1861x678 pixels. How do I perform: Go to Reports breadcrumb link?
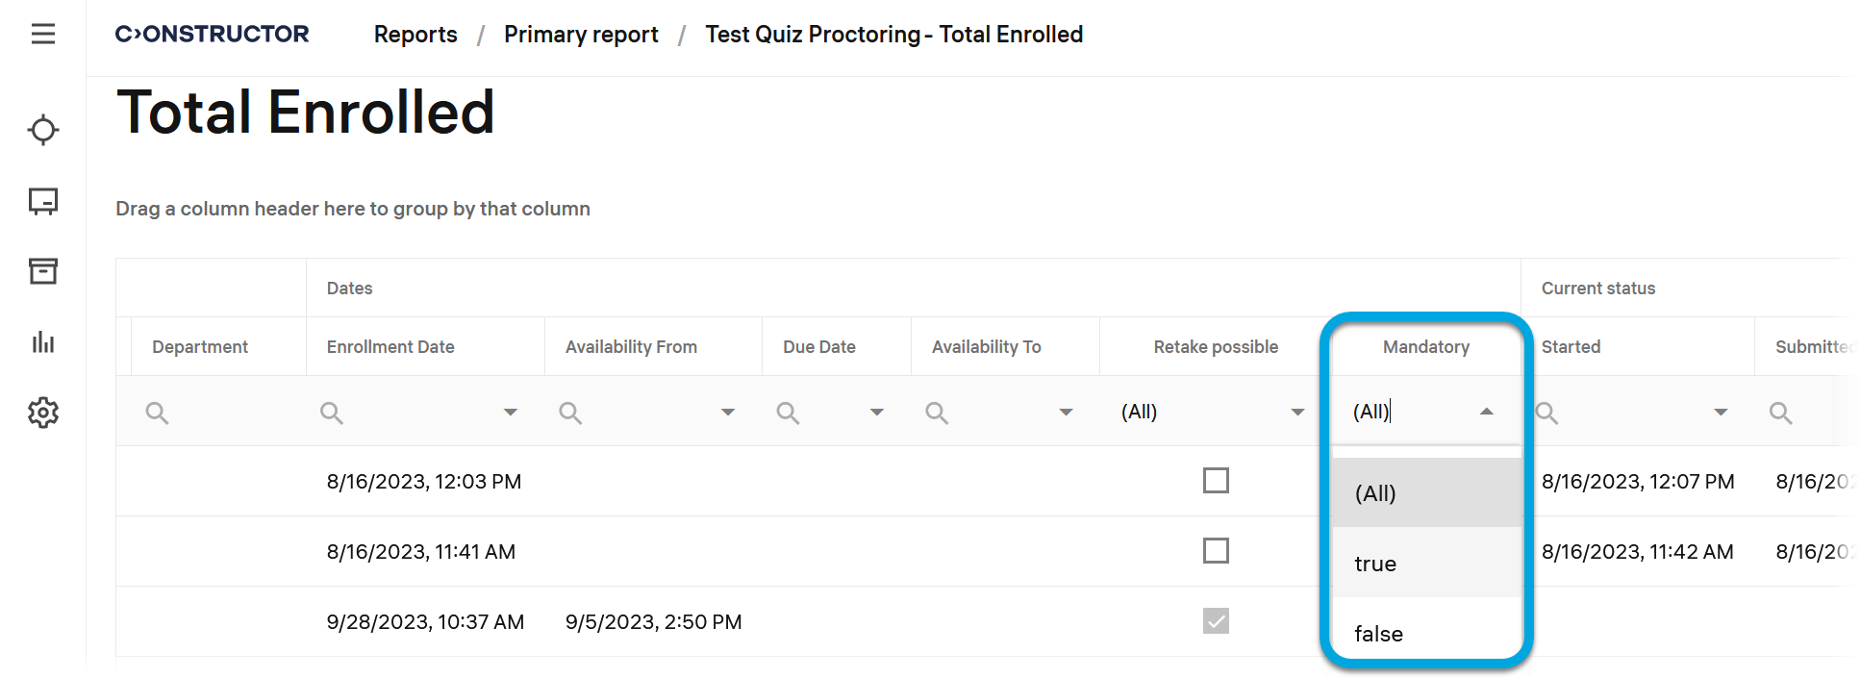415,35
